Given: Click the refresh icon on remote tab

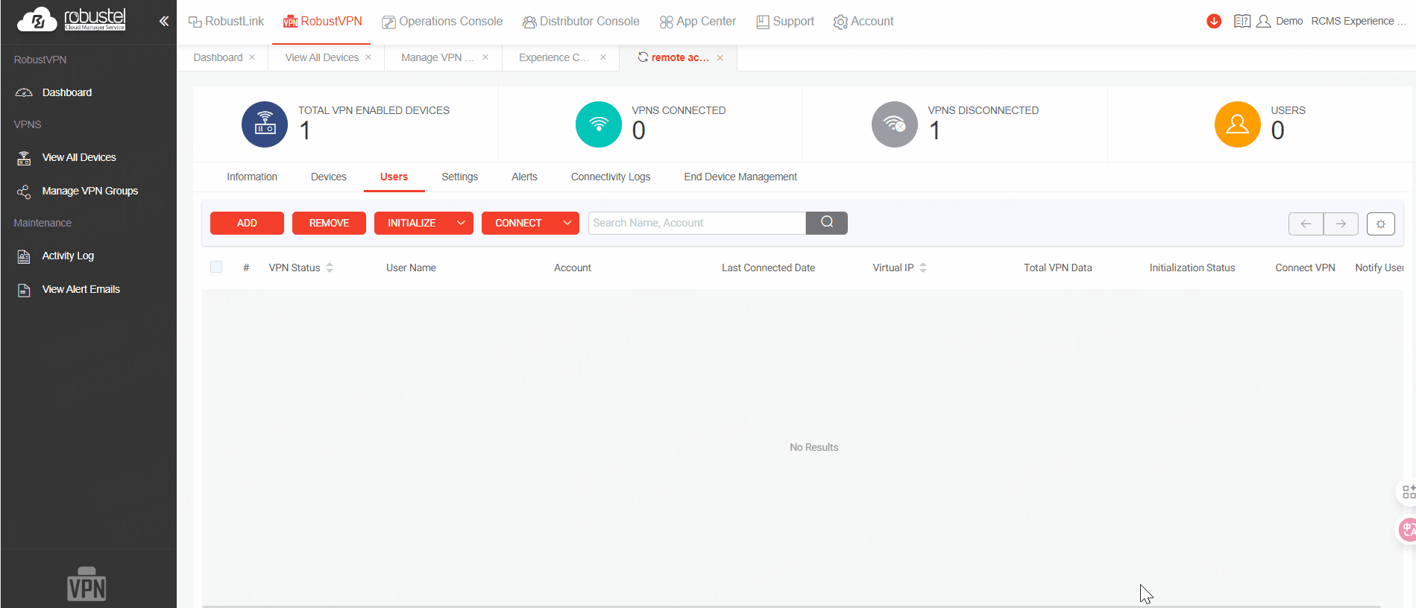Looking at the screenshot, I should point(643,57).
